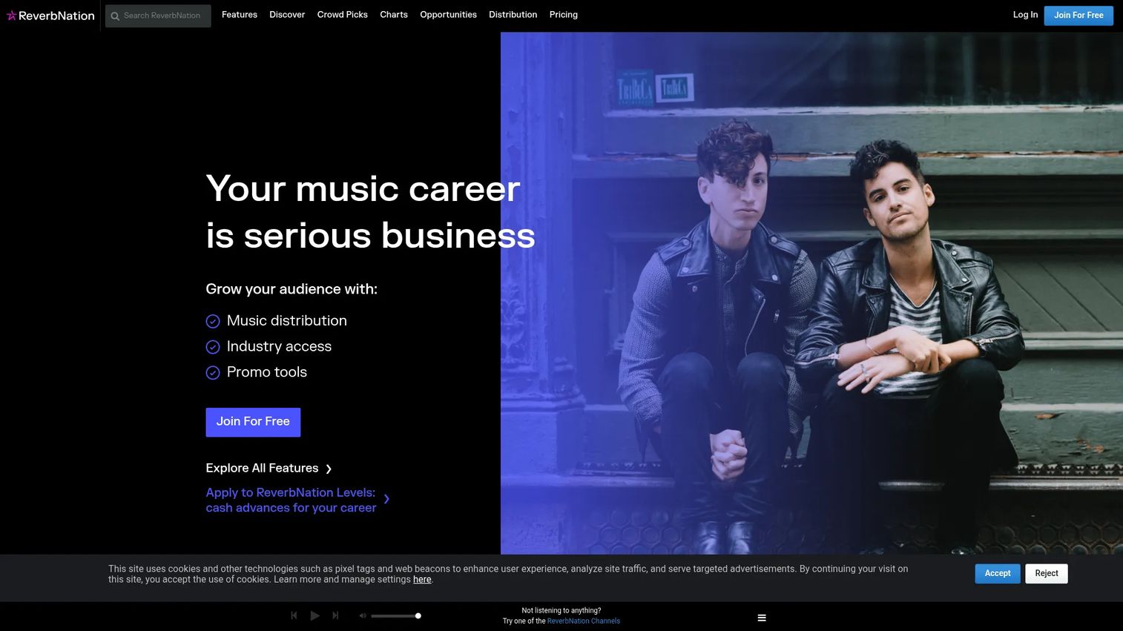Image resolution: width=1123 pixels, height=631 pixels.
Task: Follow the Explore All Features link
Action: click(x=269, y=469)
